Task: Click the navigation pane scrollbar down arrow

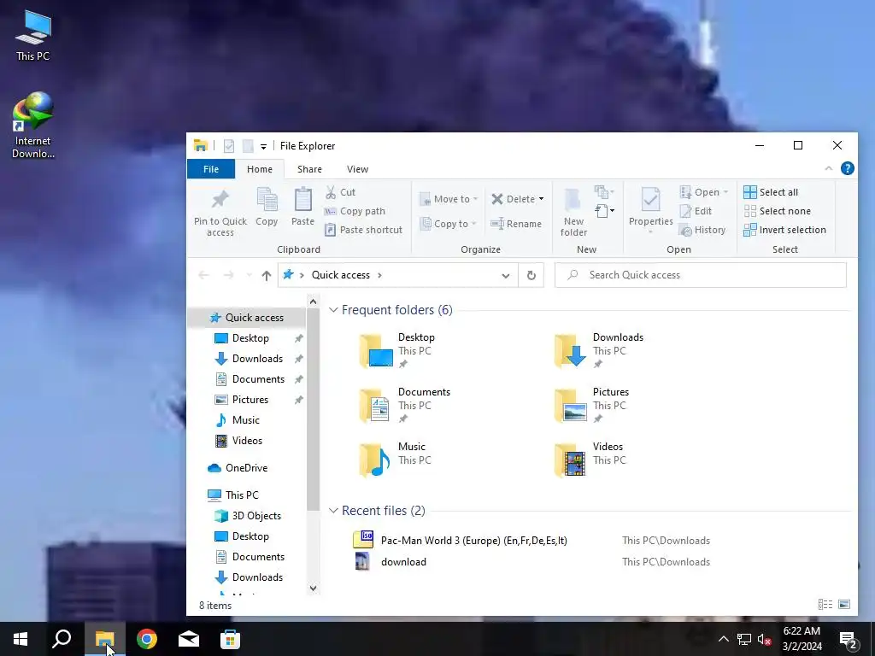Action: 313,588
